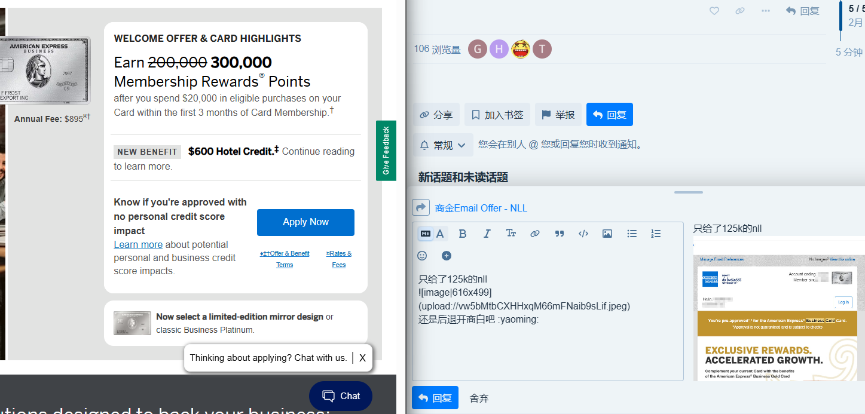Viewport: 865px width, 414px height.
Task: Open the emoji picker in editor
Action: [422, 256]
